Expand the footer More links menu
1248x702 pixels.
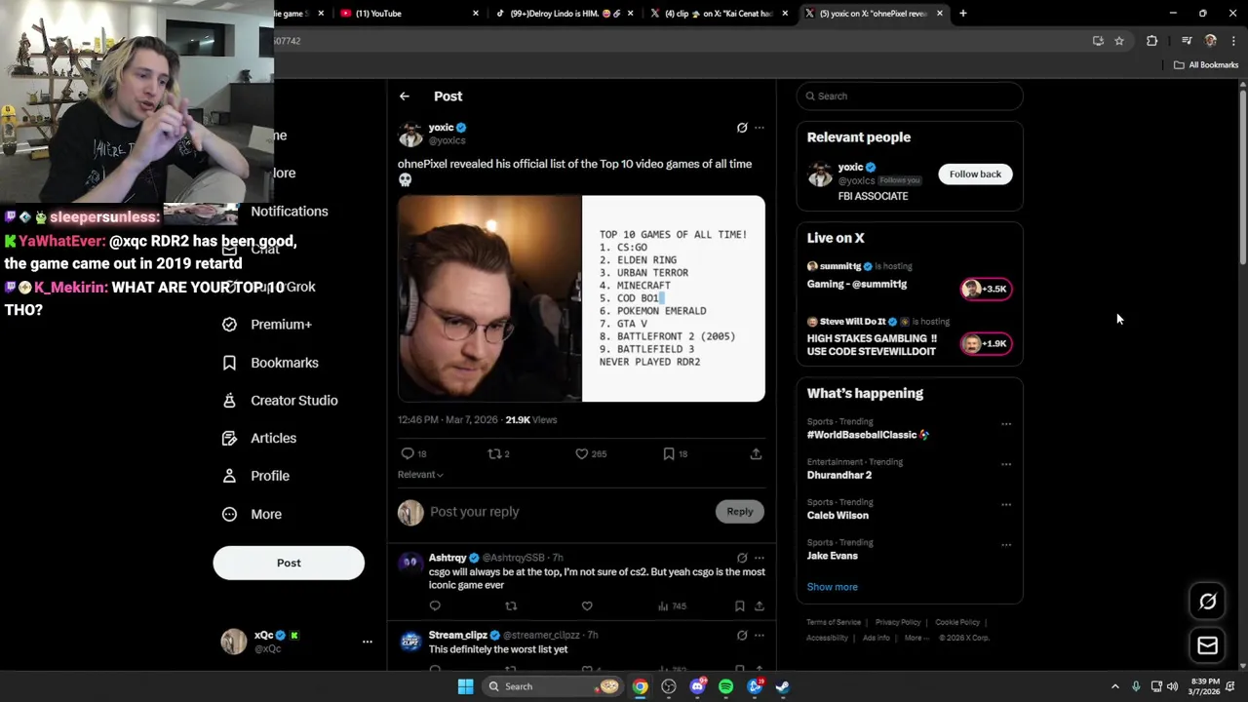tap(916, 638)
